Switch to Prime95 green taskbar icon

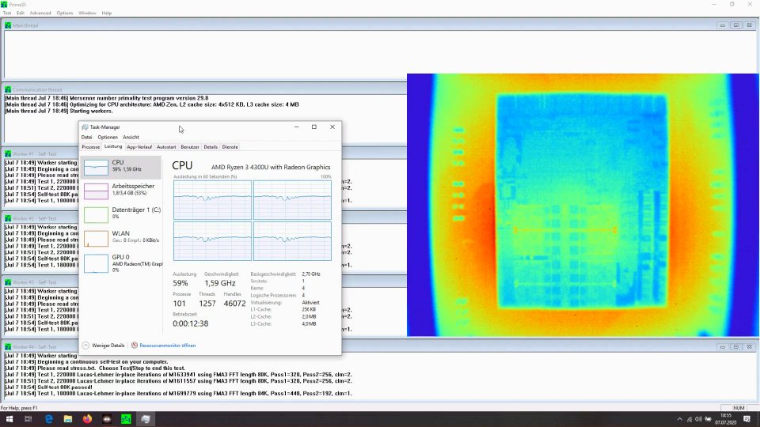click(x=126, y=419)
